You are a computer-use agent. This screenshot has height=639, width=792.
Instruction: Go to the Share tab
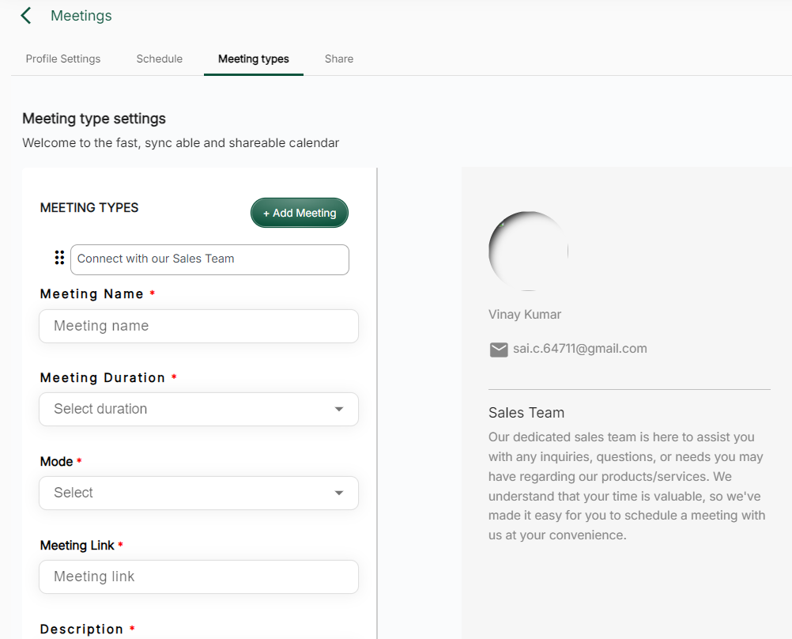pyautogui.click(x=338, y=59)
